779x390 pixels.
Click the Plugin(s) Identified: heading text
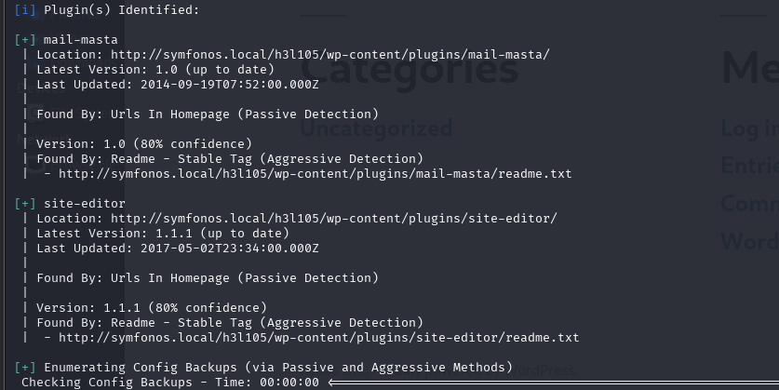click(x=122, y=10)
